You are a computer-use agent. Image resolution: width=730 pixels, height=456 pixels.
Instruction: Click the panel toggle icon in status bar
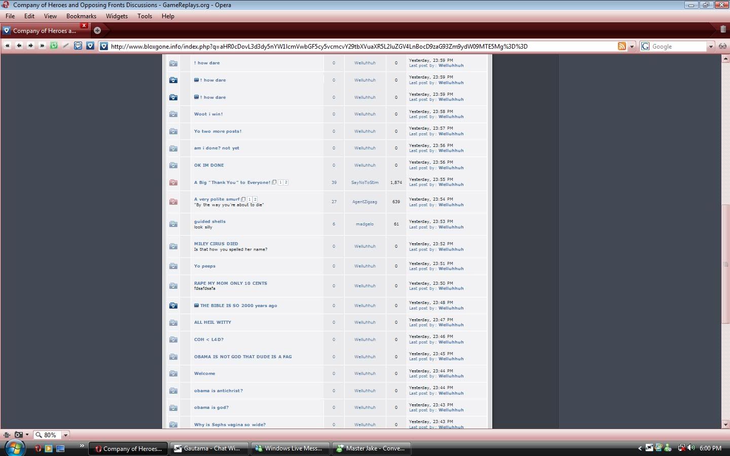[x=7, y=435]
